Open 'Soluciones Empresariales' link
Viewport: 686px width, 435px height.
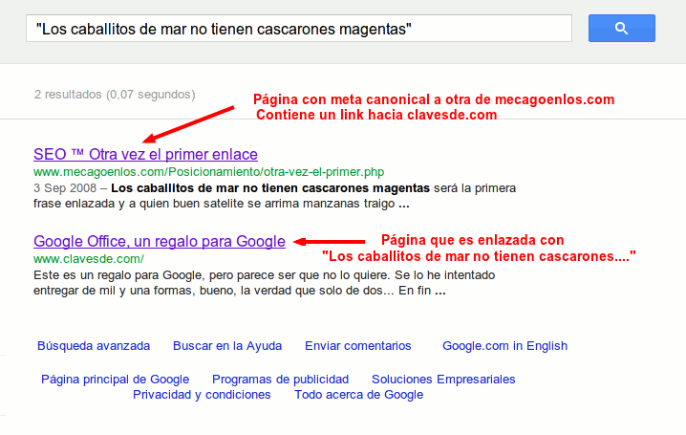pos(443,380)
